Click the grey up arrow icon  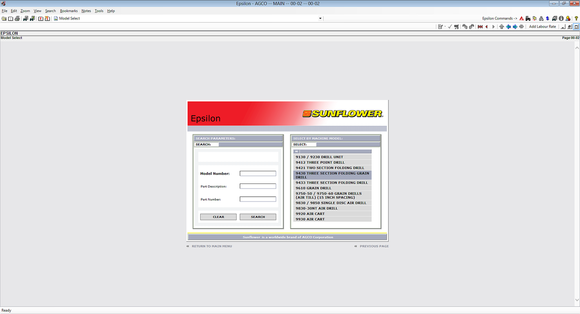(x=502, y=27)
